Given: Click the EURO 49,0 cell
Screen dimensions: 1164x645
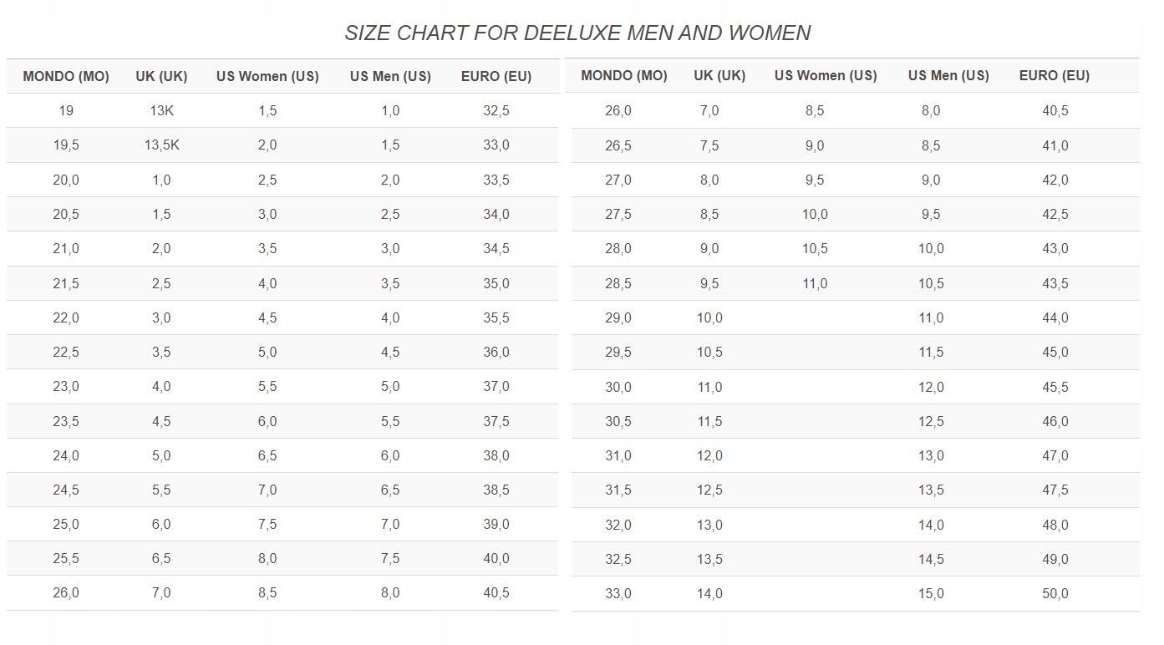Looking at the screenshot, I should [x=1055, y=560].
